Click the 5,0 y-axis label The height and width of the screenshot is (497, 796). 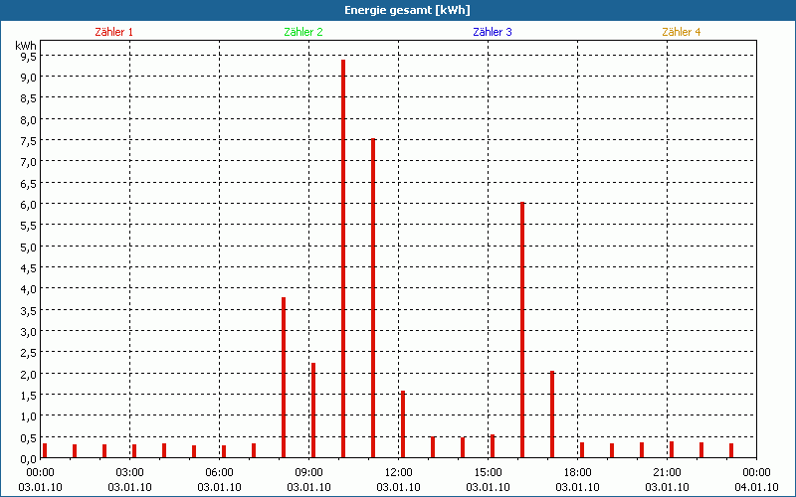tap(29, 247)
